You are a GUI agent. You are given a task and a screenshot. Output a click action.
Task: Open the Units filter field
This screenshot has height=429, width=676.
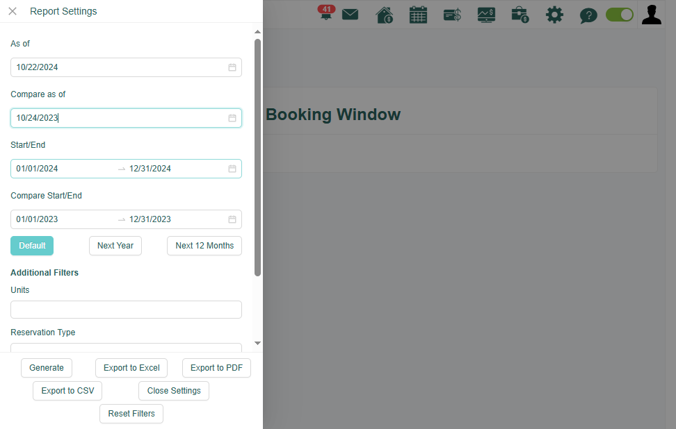126,310
